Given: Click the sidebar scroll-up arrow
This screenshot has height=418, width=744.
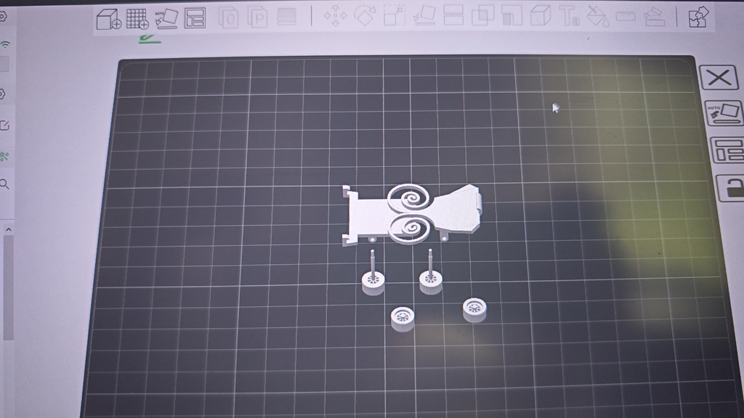Looking at the screenshot, I should pyautogui.click(x=9, y=229).
